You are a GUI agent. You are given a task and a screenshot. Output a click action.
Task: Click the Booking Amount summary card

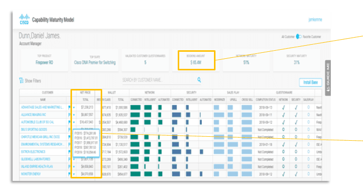click(x=196, y=60)
